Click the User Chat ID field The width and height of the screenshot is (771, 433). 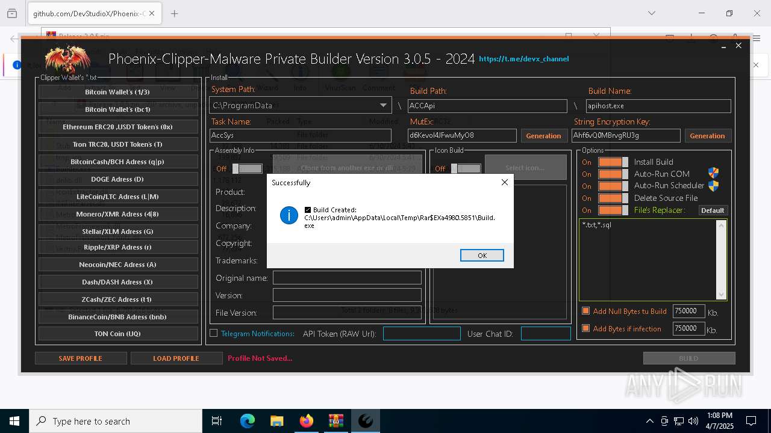546,334
